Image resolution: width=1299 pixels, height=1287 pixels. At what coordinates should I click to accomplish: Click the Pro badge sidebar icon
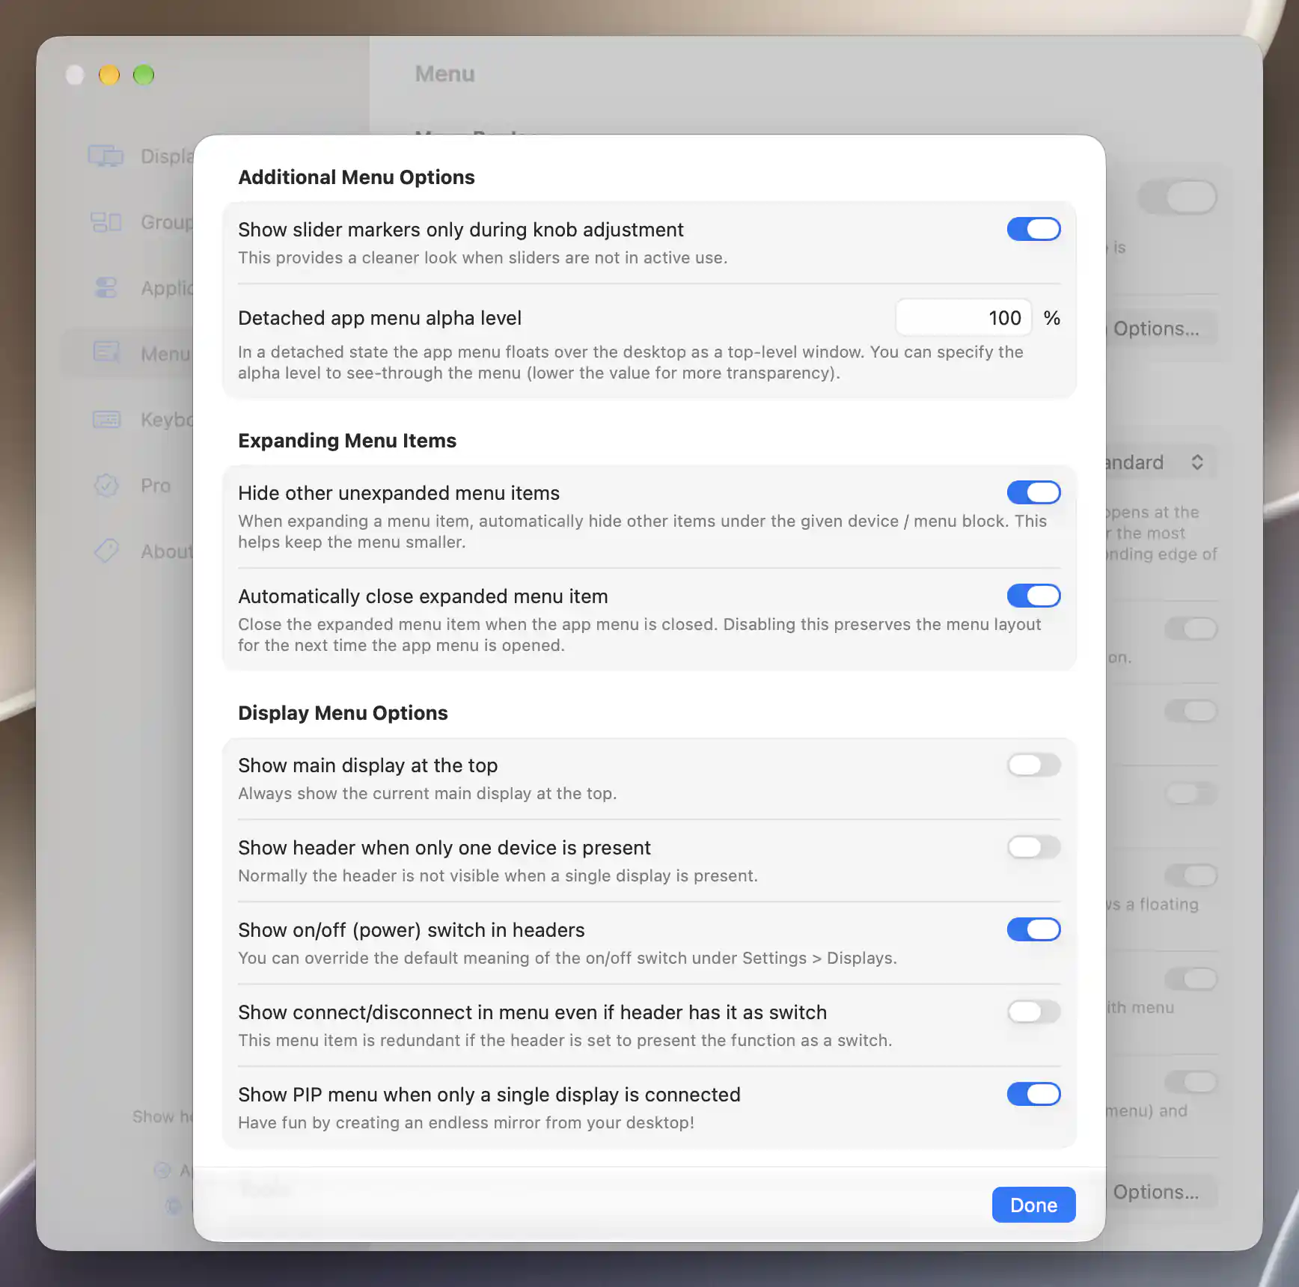(x=106, y=485)
